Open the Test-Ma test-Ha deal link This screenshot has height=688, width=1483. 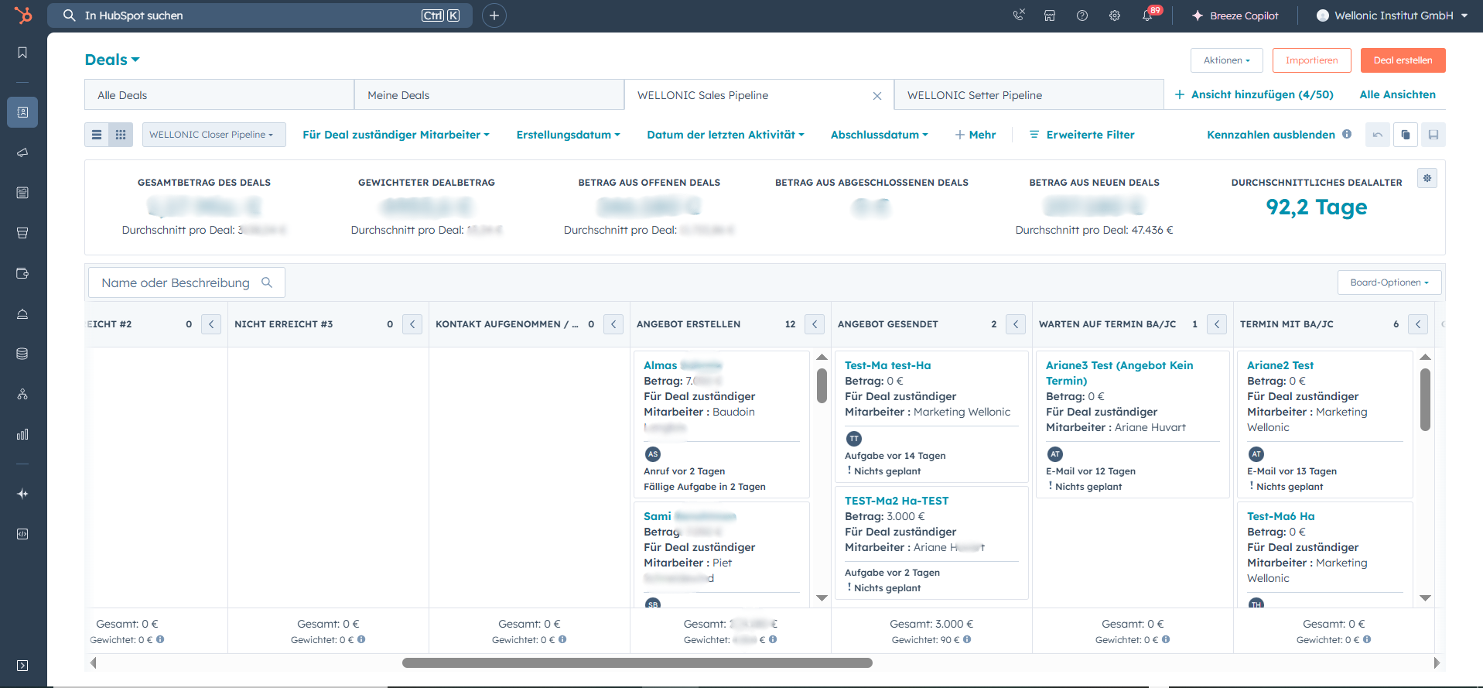[887, 365]
